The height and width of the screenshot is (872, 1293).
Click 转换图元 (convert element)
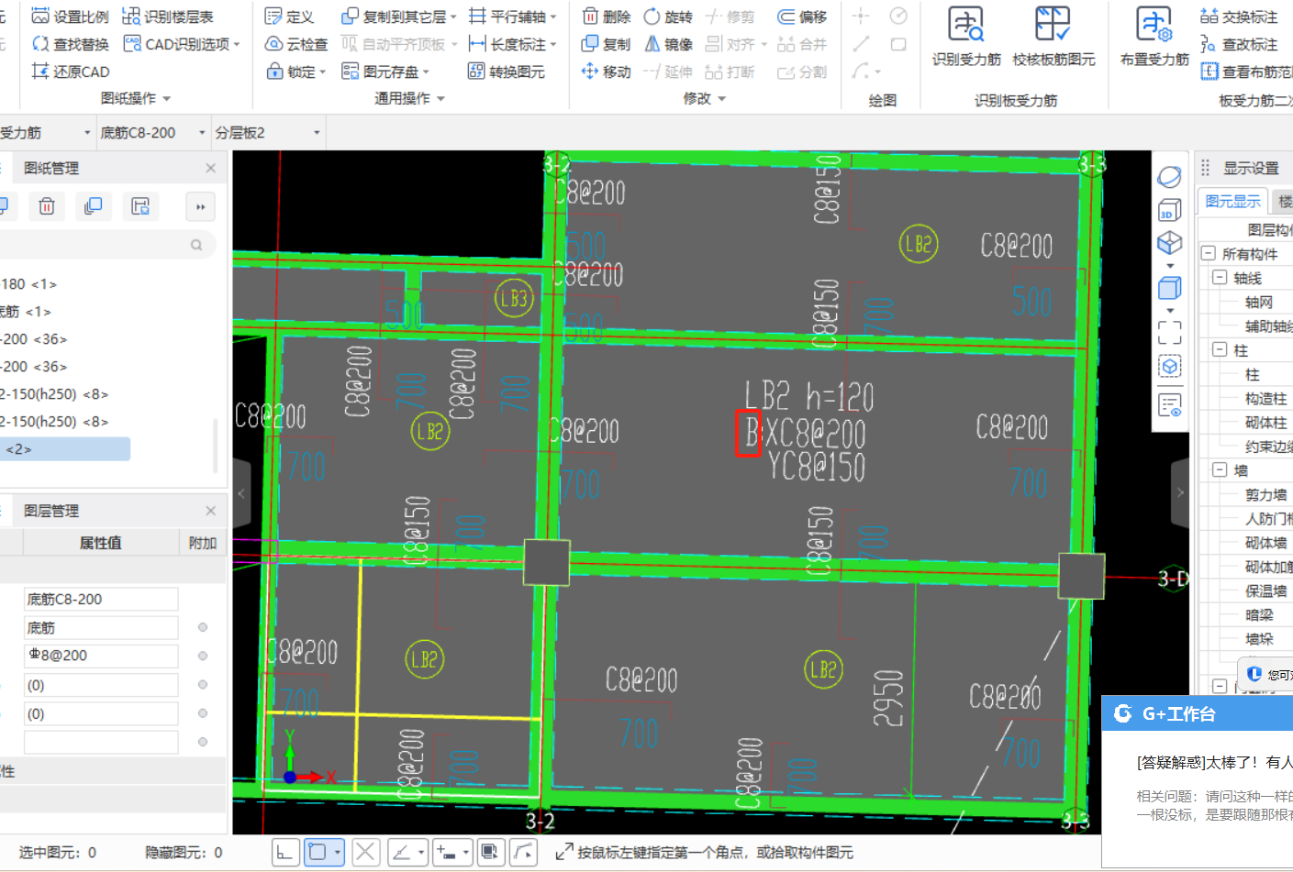506,72
